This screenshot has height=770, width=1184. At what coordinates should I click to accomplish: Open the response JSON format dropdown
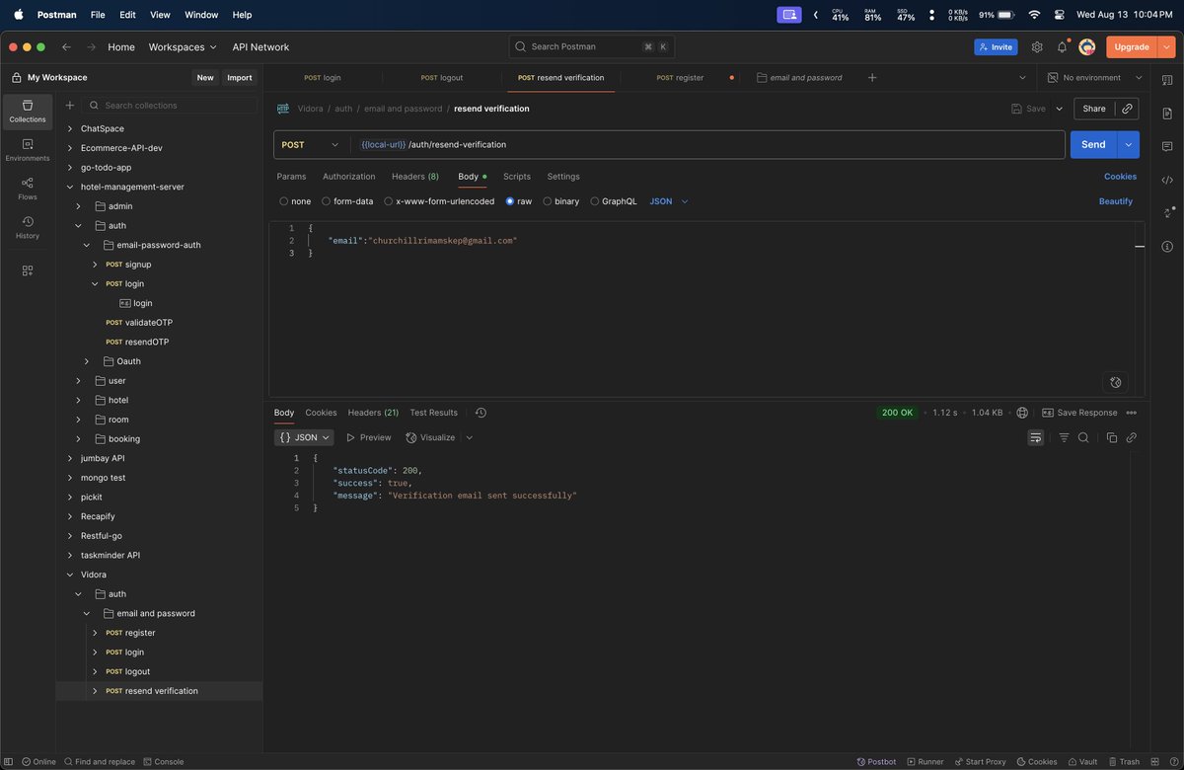tap(304, 437)
